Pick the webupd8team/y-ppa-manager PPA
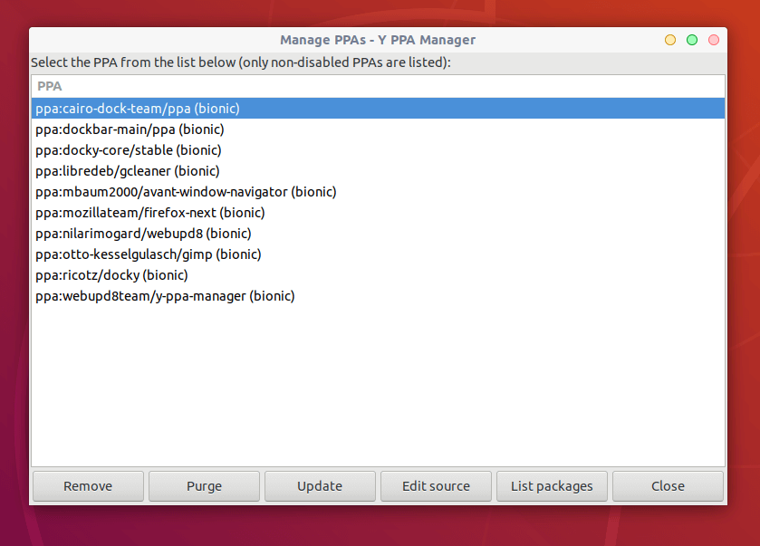760x546 pixels. pos(165,296)
